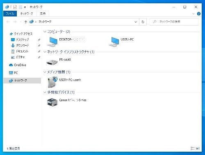The height and width of the screenshot is (155, 205).
Task: Click the Network icon in the title bar
Action: (7, 7)
